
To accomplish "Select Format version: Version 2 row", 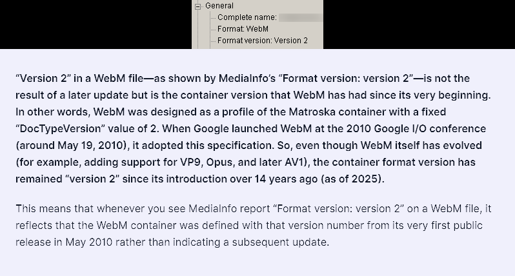I will tap(263, 41).
